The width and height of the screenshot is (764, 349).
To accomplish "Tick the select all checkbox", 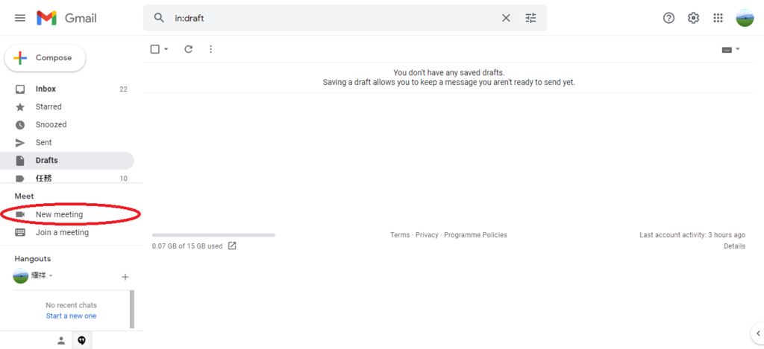I will [155, 49].
